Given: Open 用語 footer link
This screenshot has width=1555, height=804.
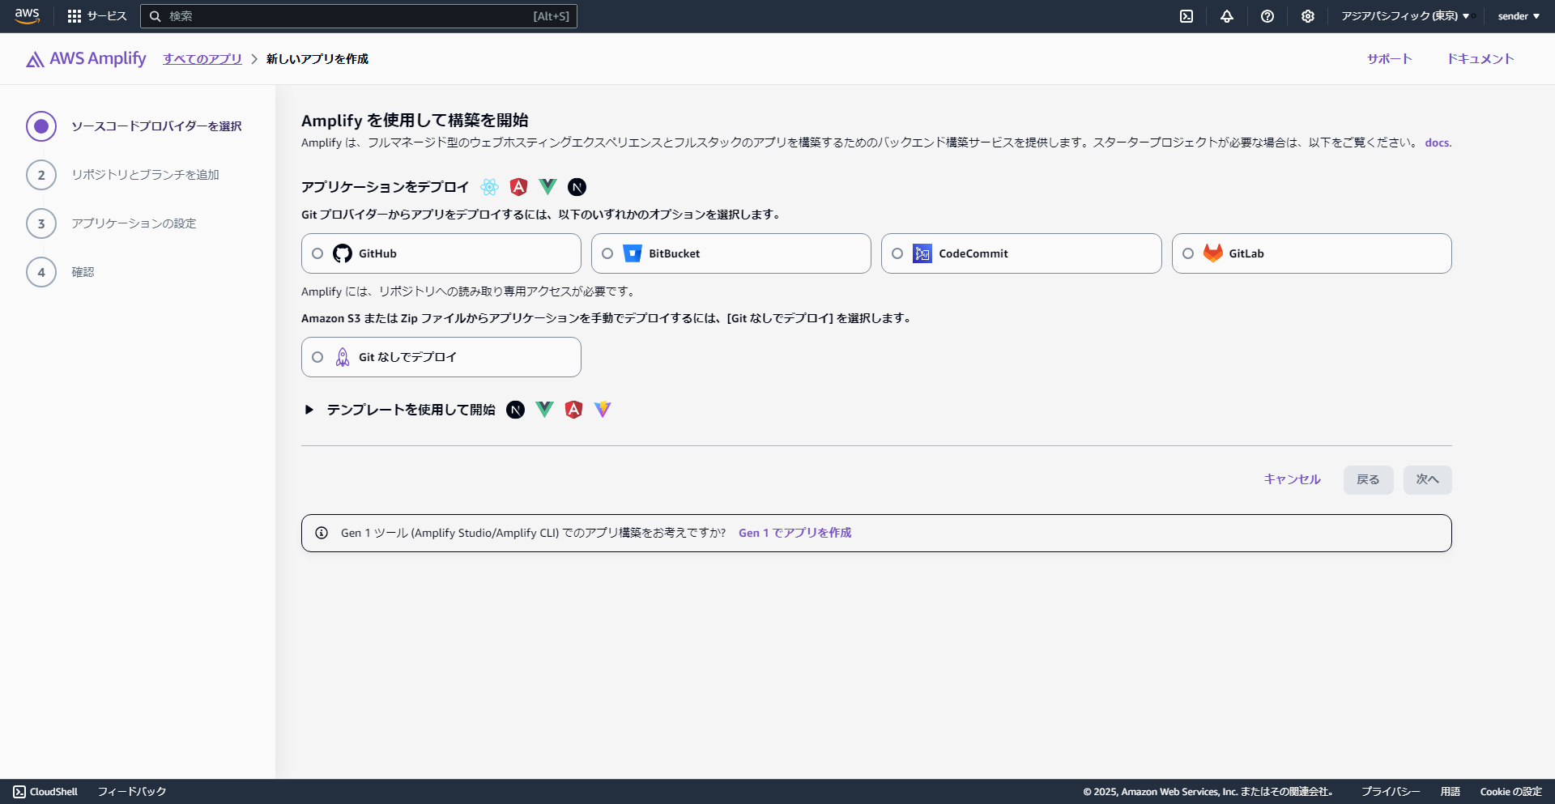Looking at the screenshot, I should click(x=1451, y=792).
